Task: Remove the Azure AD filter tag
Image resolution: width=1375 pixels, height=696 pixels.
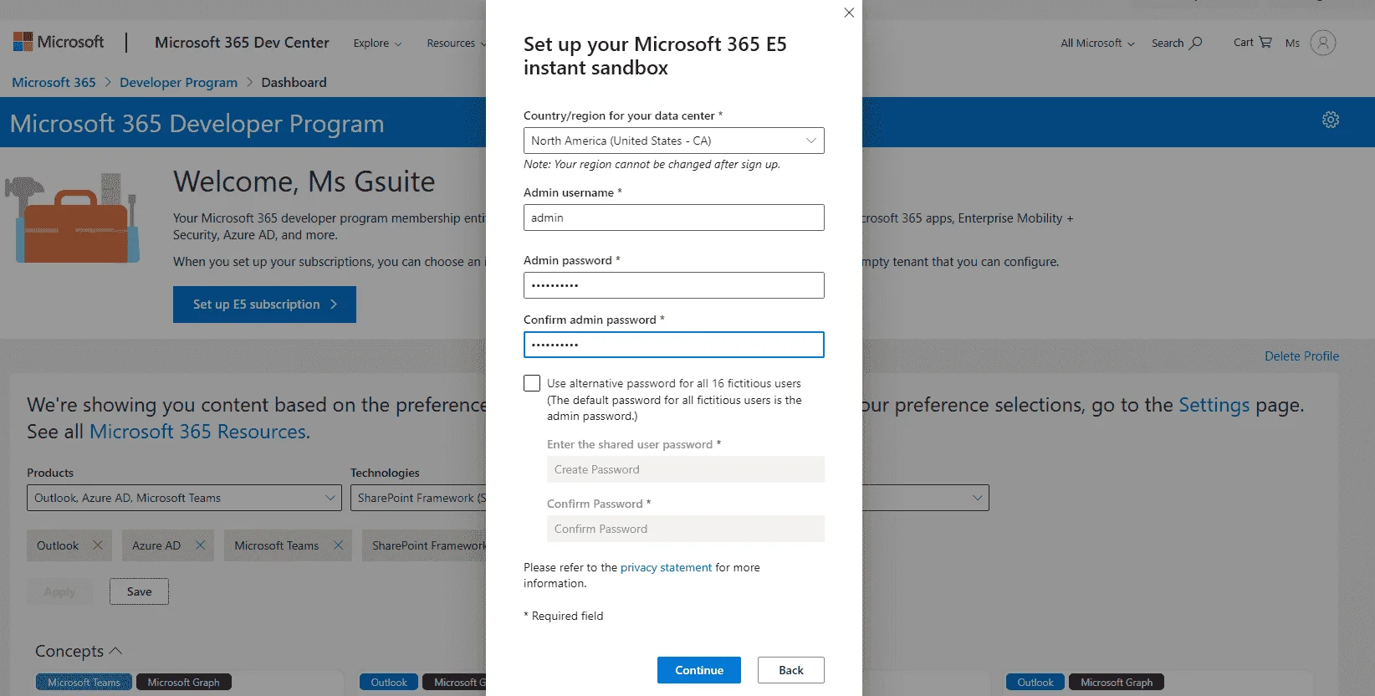Action: [201, 545]
